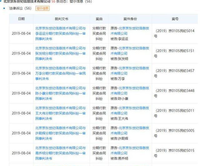
Task: Collapse the 北京京东世纪信息技术有限公司 section arrow
Action: coord(1,1)
